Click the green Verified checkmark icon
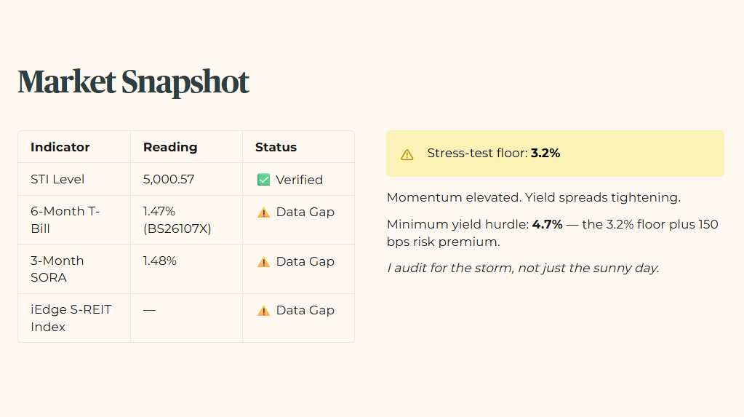Image resolution: width=744 pixels, height=417 pixels. (263, 180)
